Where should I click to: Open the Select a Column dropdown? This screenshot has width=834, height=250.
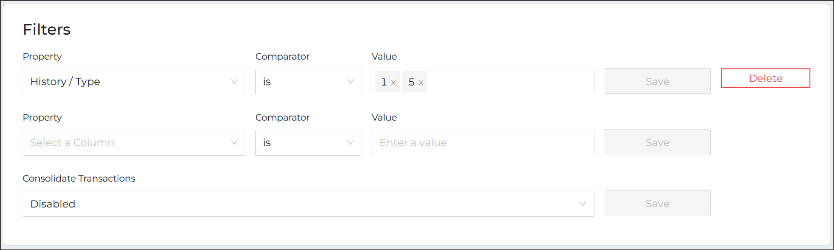(134, 143)
